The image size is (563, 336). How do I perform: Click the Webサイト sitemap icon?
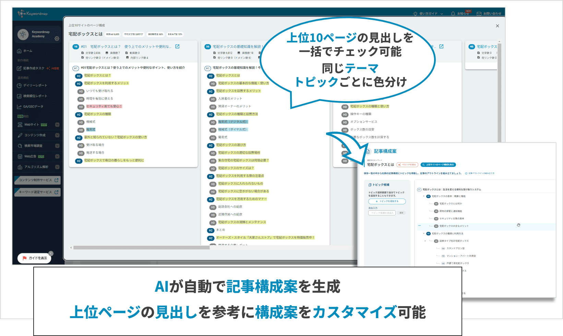(x=20, y=125)
